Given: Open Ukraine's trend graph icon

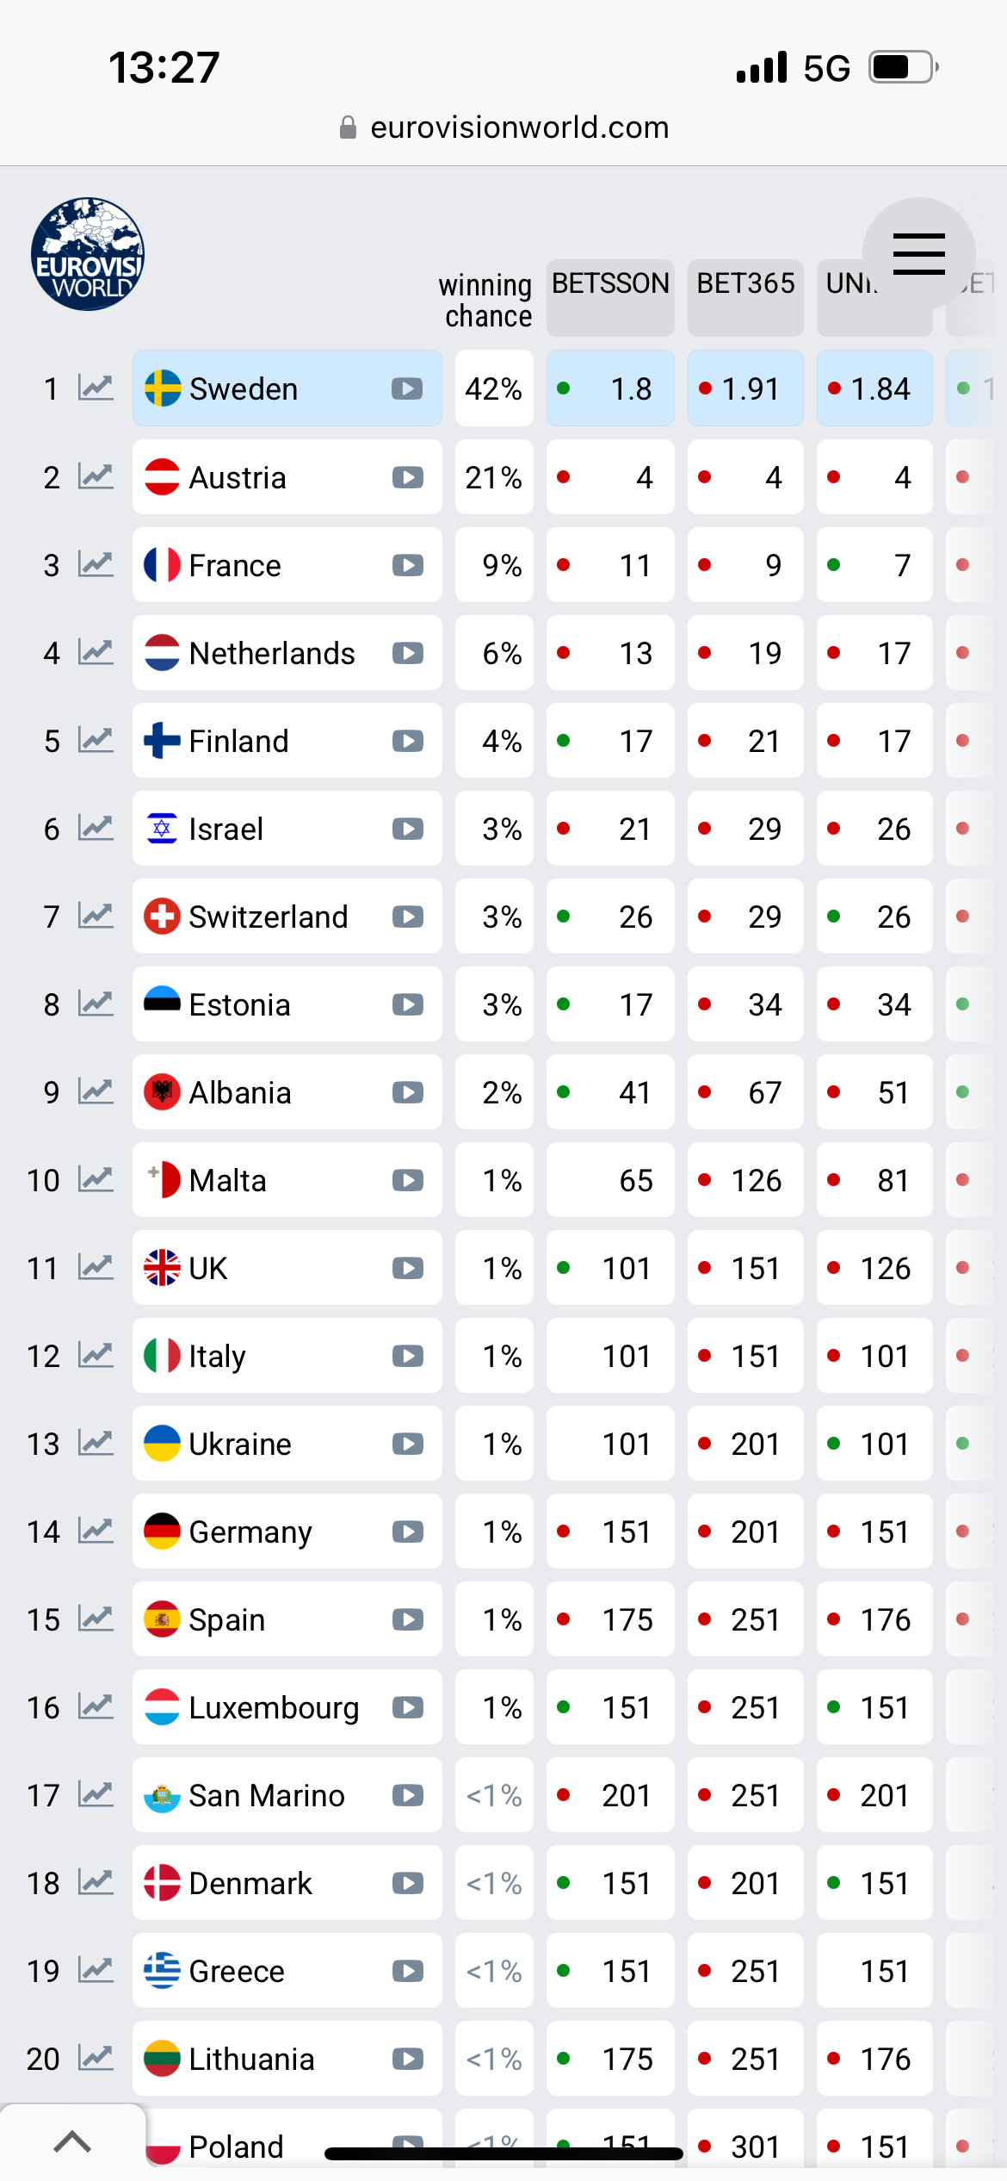Looking at the screenshot, I should 96,1444.
